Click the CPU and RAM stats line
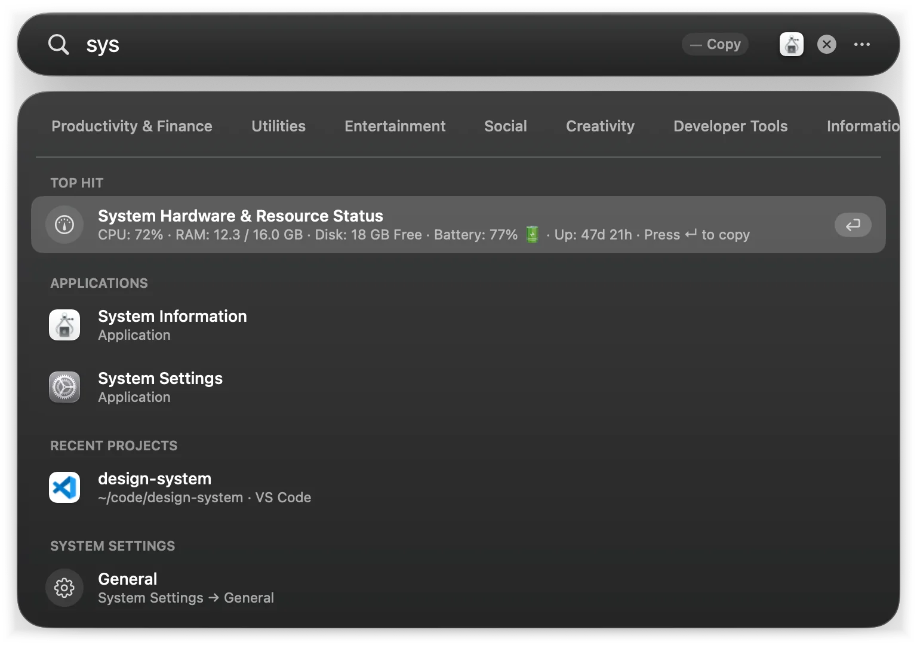The width and height of the screenshot is (917, 645). [424, 235]
